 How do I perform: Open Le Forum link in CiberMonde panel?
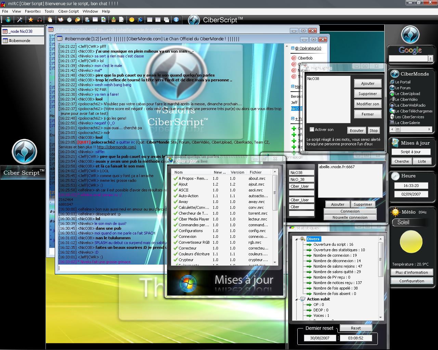point(403,88)
